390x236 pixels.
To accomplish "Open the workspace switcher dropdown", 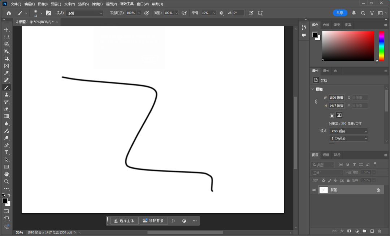I will 382,13.
